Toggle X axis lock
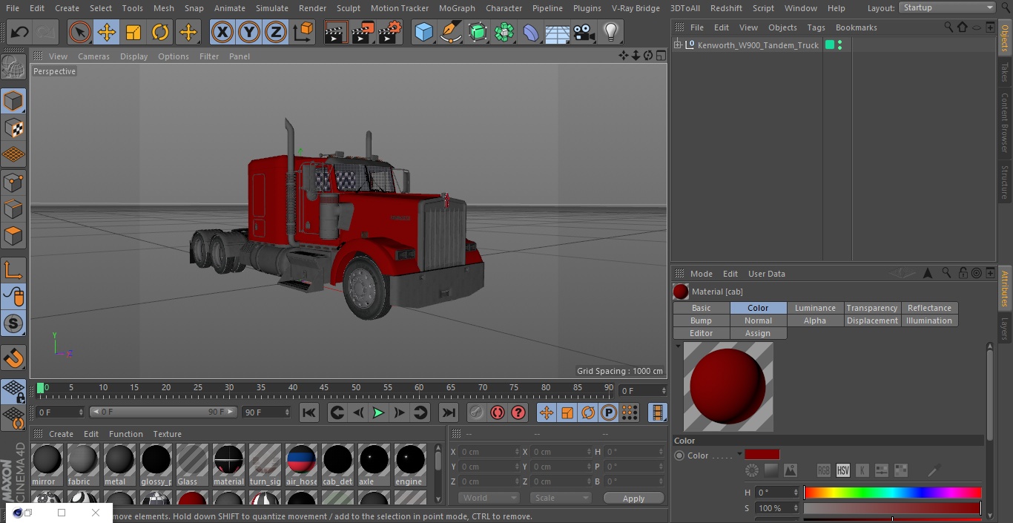The width and height of the screenshot is (1013, 523). (222, 32)
